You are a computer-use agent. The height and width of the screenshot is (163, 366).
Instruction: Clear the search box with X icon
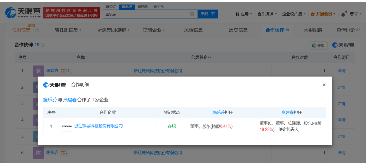click(192, 14)
